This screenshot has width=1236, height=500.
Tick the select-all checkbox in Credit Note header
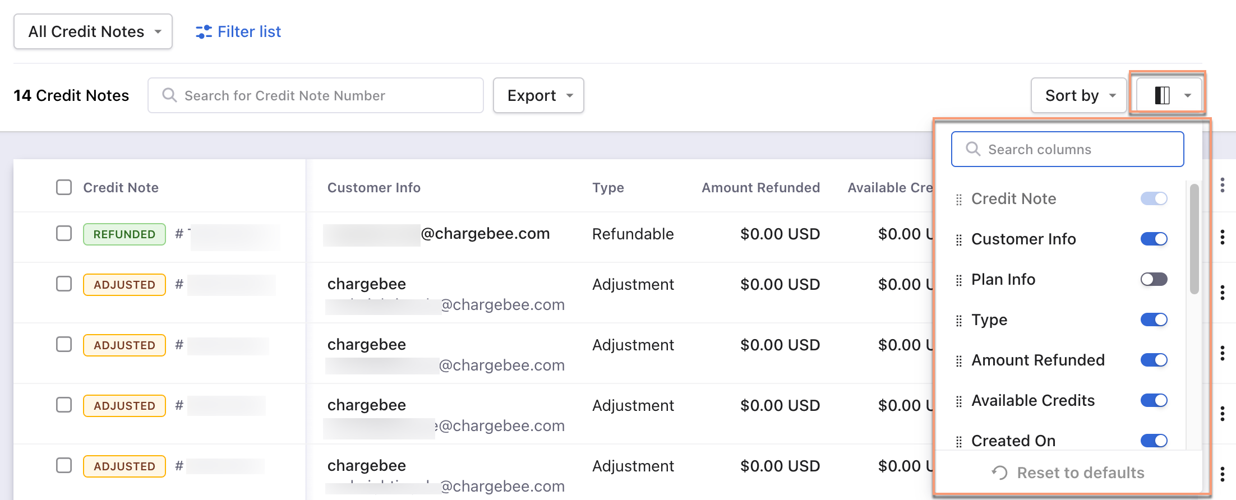coord(64,187)
